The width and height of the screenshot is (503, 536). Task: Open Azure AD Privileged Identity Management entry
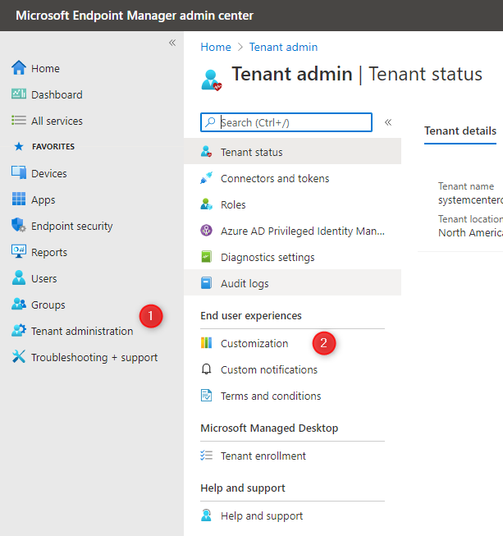292,231
